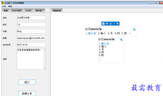Minimize the skin editor window
163x96 pixels.
tap(151, 3)
